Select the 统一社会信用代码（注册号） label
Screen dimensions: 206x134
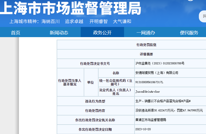click(116, 82)
